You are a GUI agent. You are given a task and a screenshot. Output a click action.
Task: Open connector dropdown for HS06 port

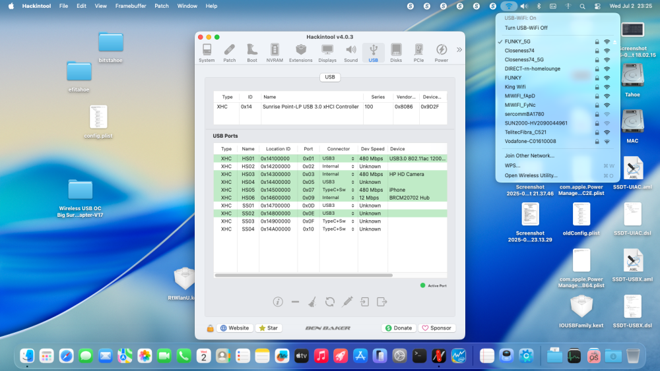(352, 198)
